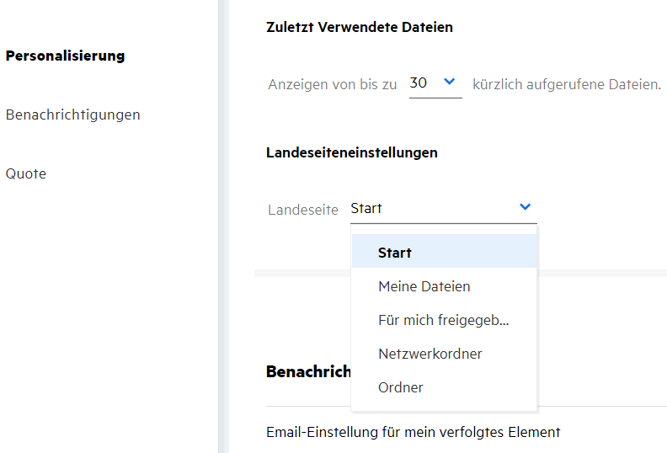Click the Landeseite combo box showing Start
667x453 pixels.
(430, 209)
